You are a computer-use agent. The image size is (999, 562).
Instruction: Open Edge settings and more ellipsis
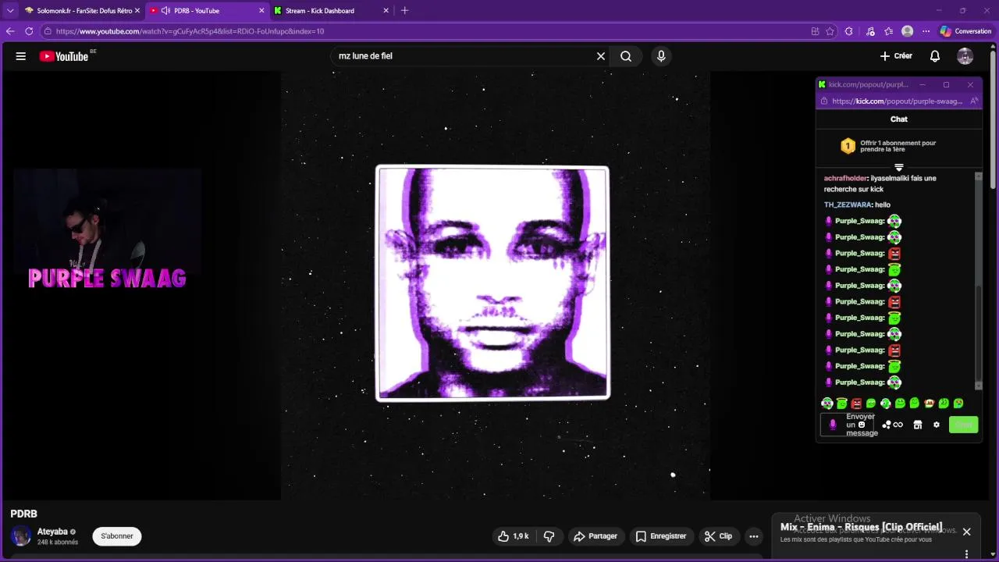coord(926,31)
